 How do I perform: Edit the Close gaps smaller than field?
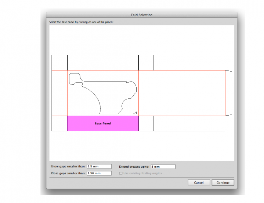click(99, 173)
